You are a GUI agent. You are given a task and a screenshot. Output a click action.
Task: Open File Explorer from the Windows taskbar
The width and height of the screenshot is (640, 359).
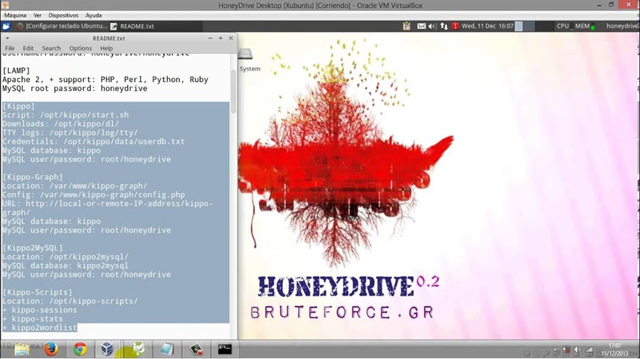tap(21, 349)
